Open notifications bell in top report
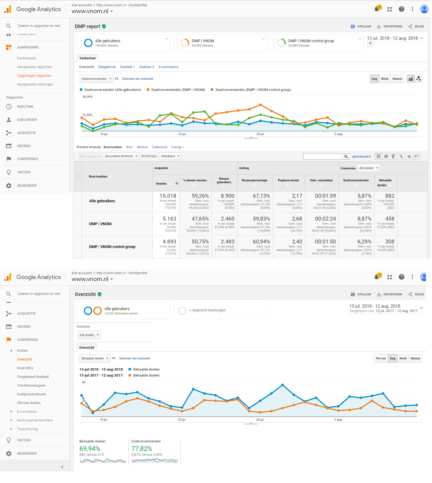 (377, 9)
